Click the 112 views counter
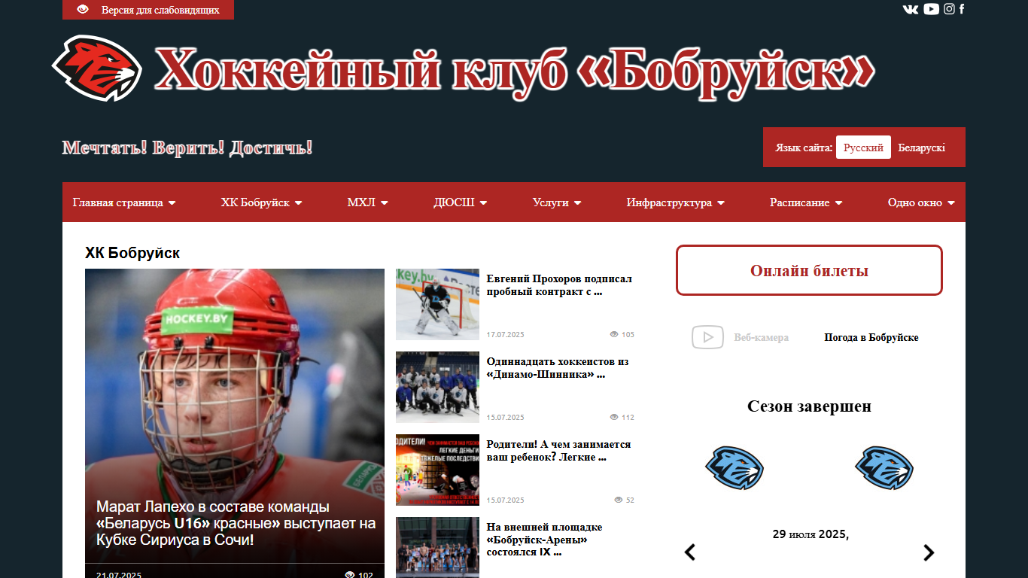 622,417
